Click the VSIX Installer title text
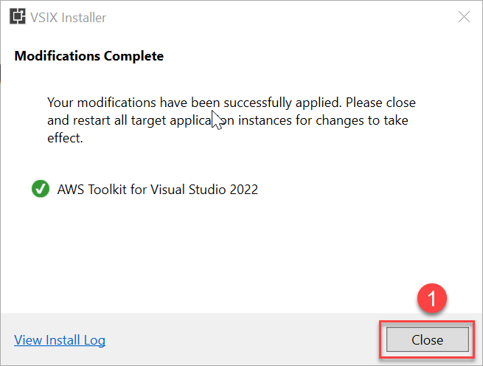The width and height of the screenshot is (483, 366). (68, 18)
